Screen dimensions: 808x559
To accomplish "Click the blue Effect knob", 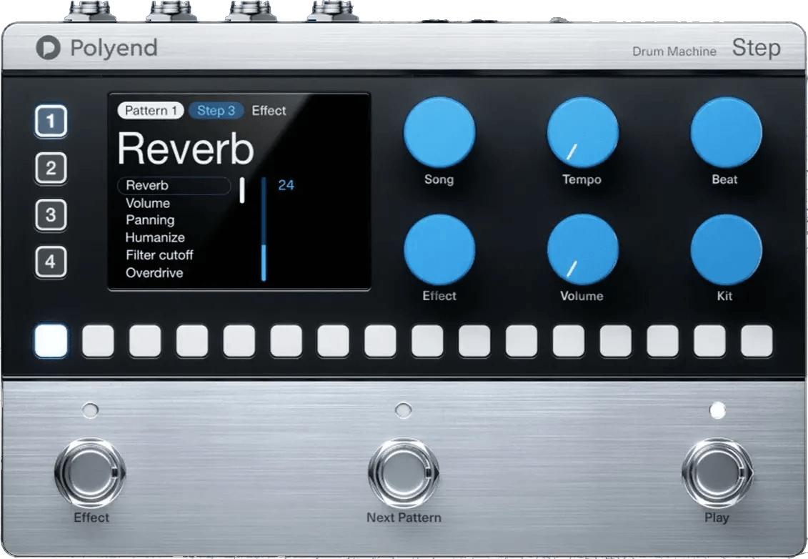I will point(439,250).
